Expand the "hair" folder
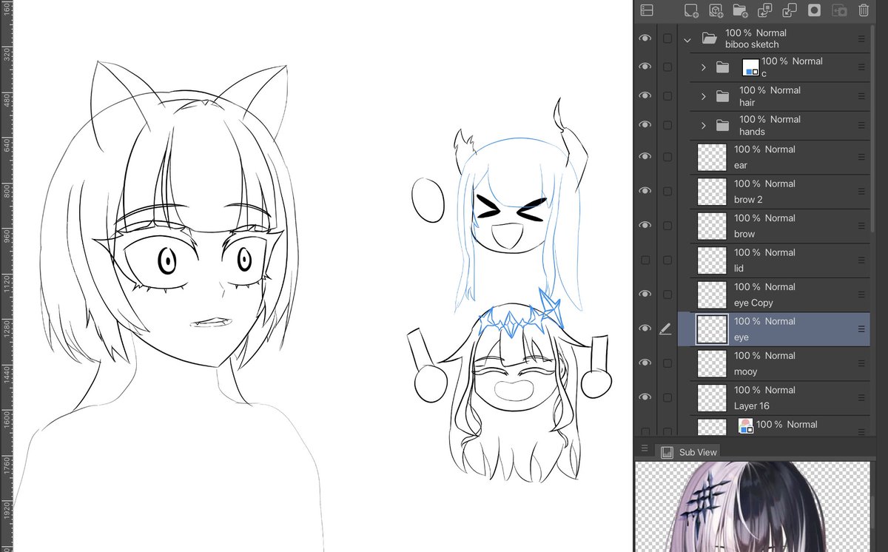Screen dimensions: 888x552 tap(702, 95)
